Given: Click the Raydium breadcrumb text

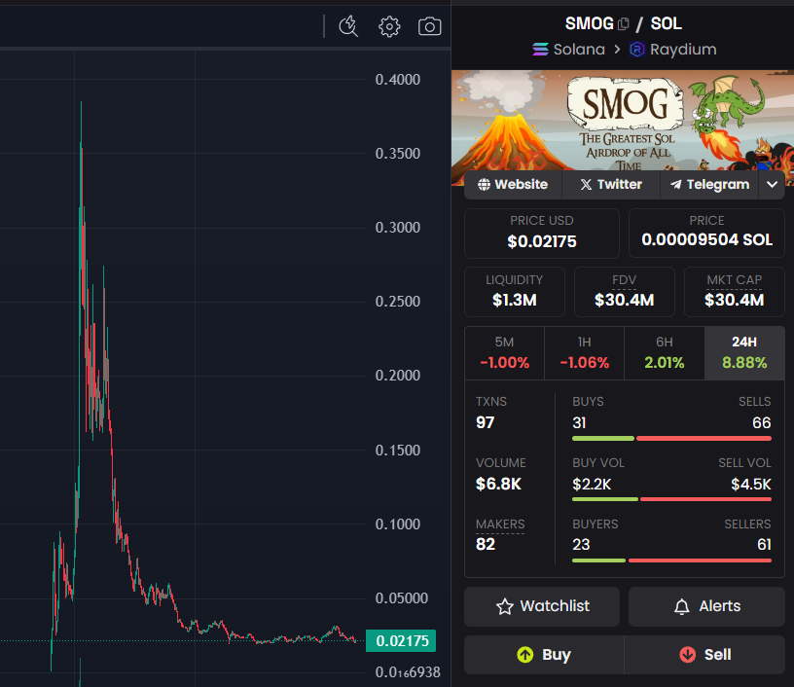Looking at the screenshot, I should tap(683, 49).
